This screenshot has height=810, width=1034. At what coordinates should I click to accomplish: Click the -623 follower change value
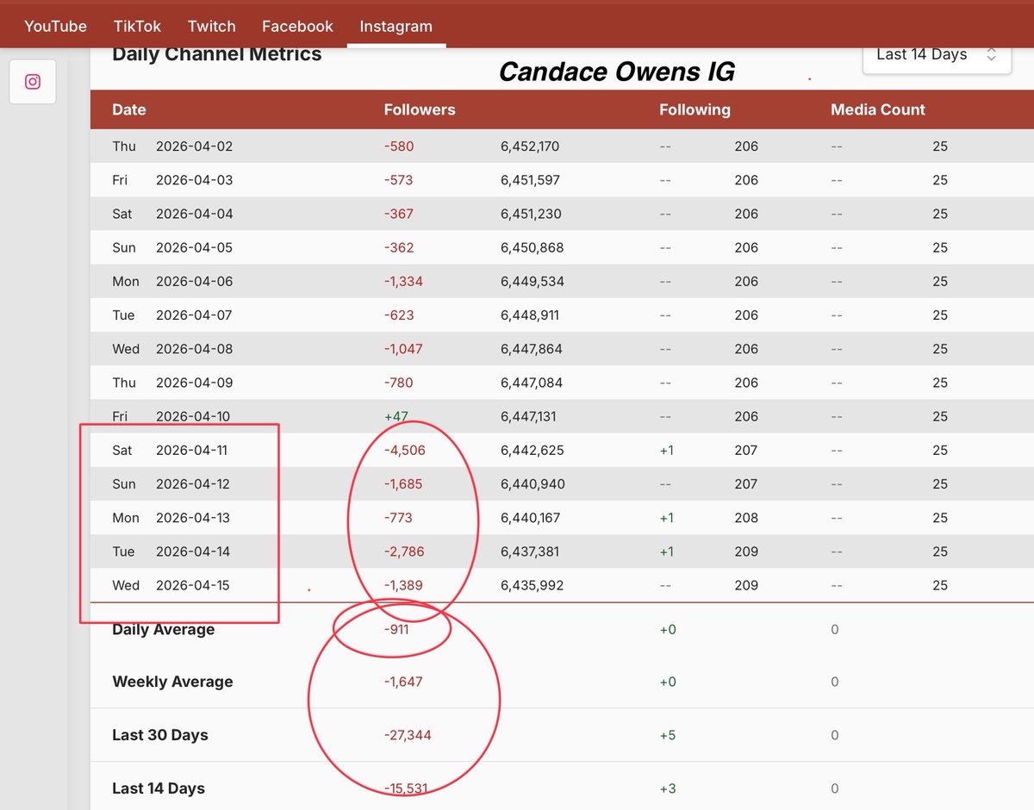(x=399, y=315)
